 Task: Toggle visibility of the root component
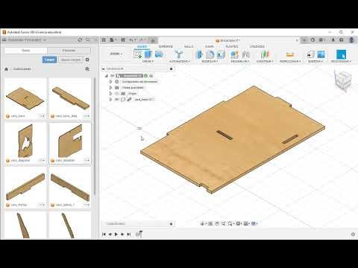click(113, 76)
